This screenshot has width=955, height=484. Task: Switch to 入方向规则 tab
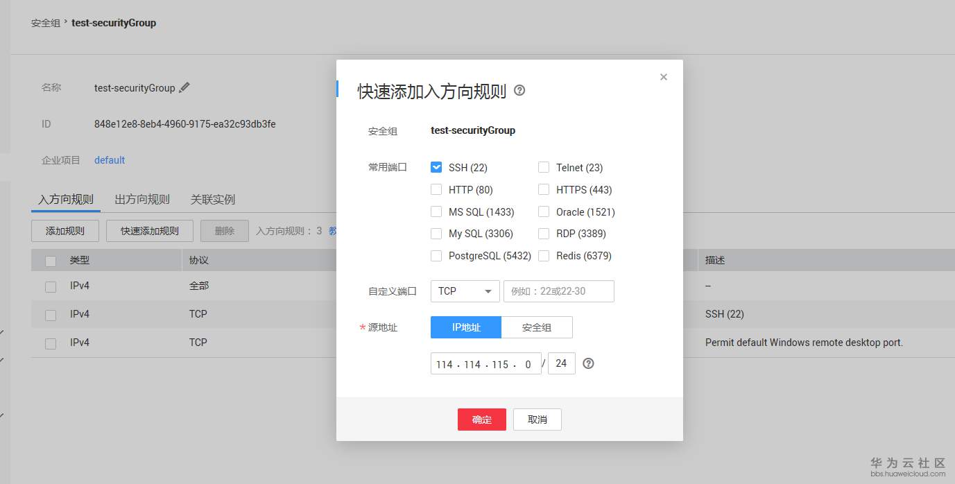pos(66,199)
